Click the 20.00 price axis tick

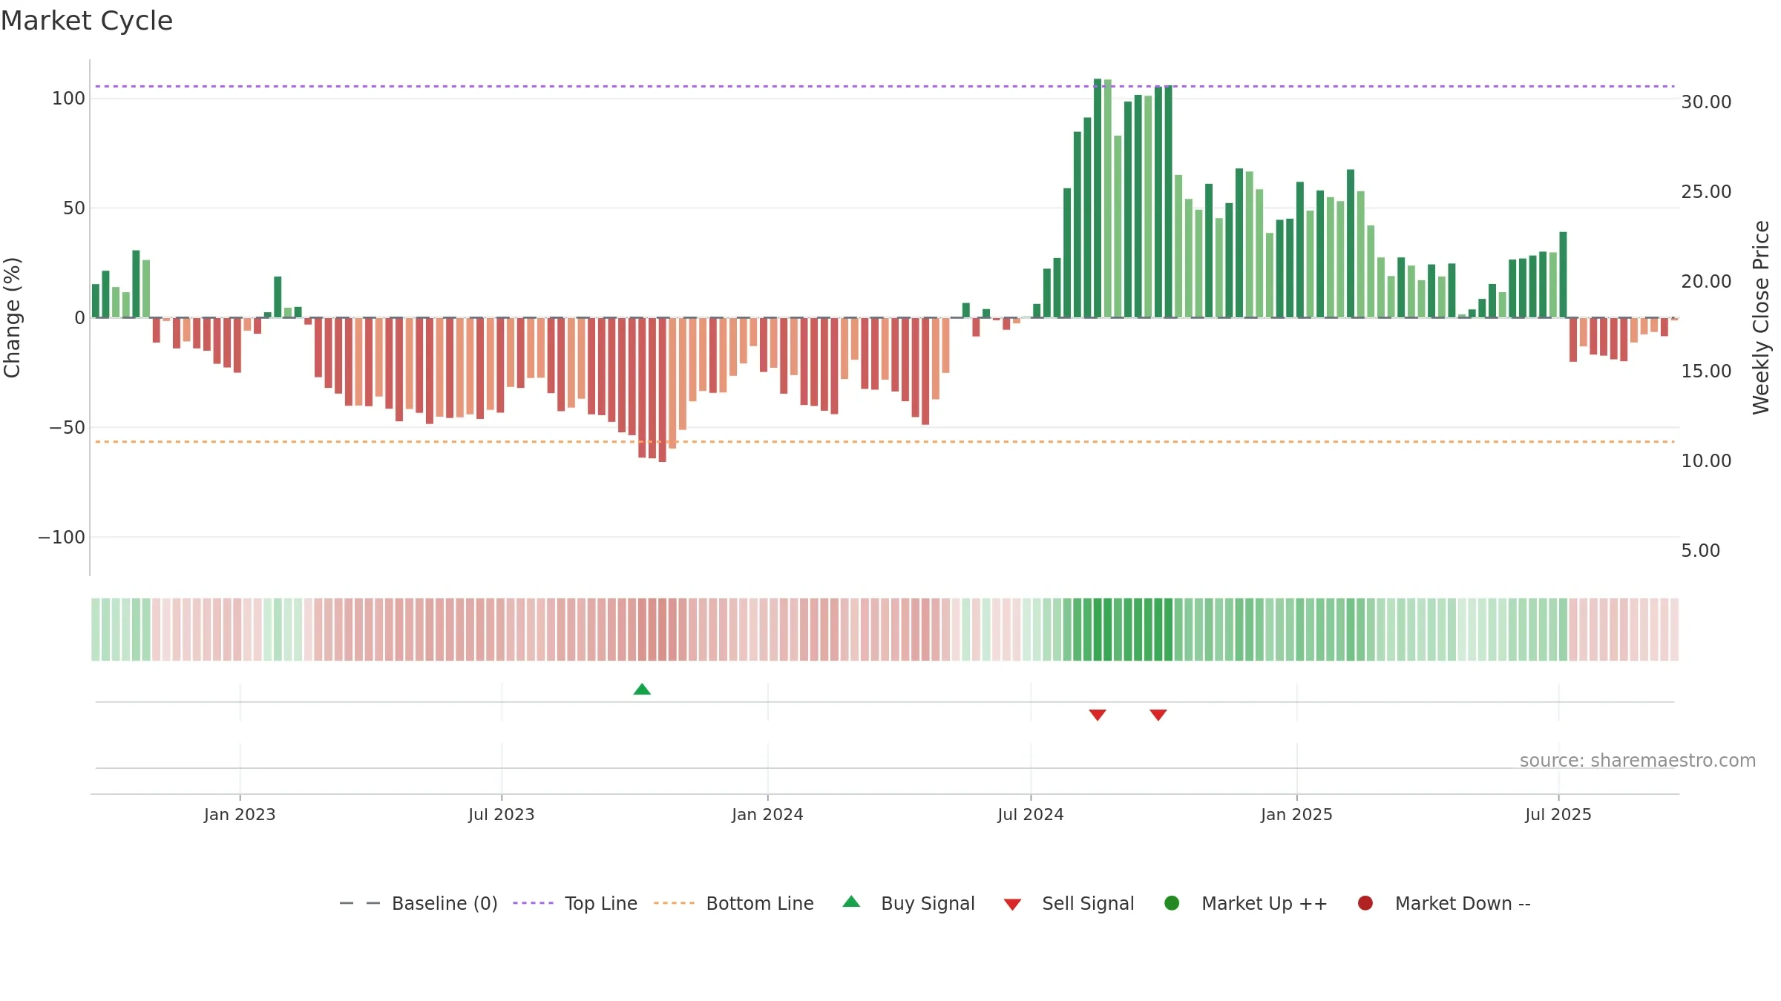1706,282
